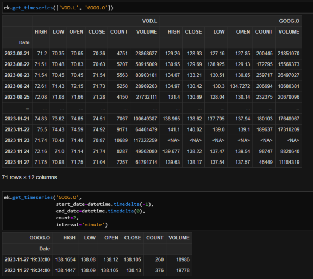Click the VOD.L high value 75.5
The image size is (313, 279).
42,129
